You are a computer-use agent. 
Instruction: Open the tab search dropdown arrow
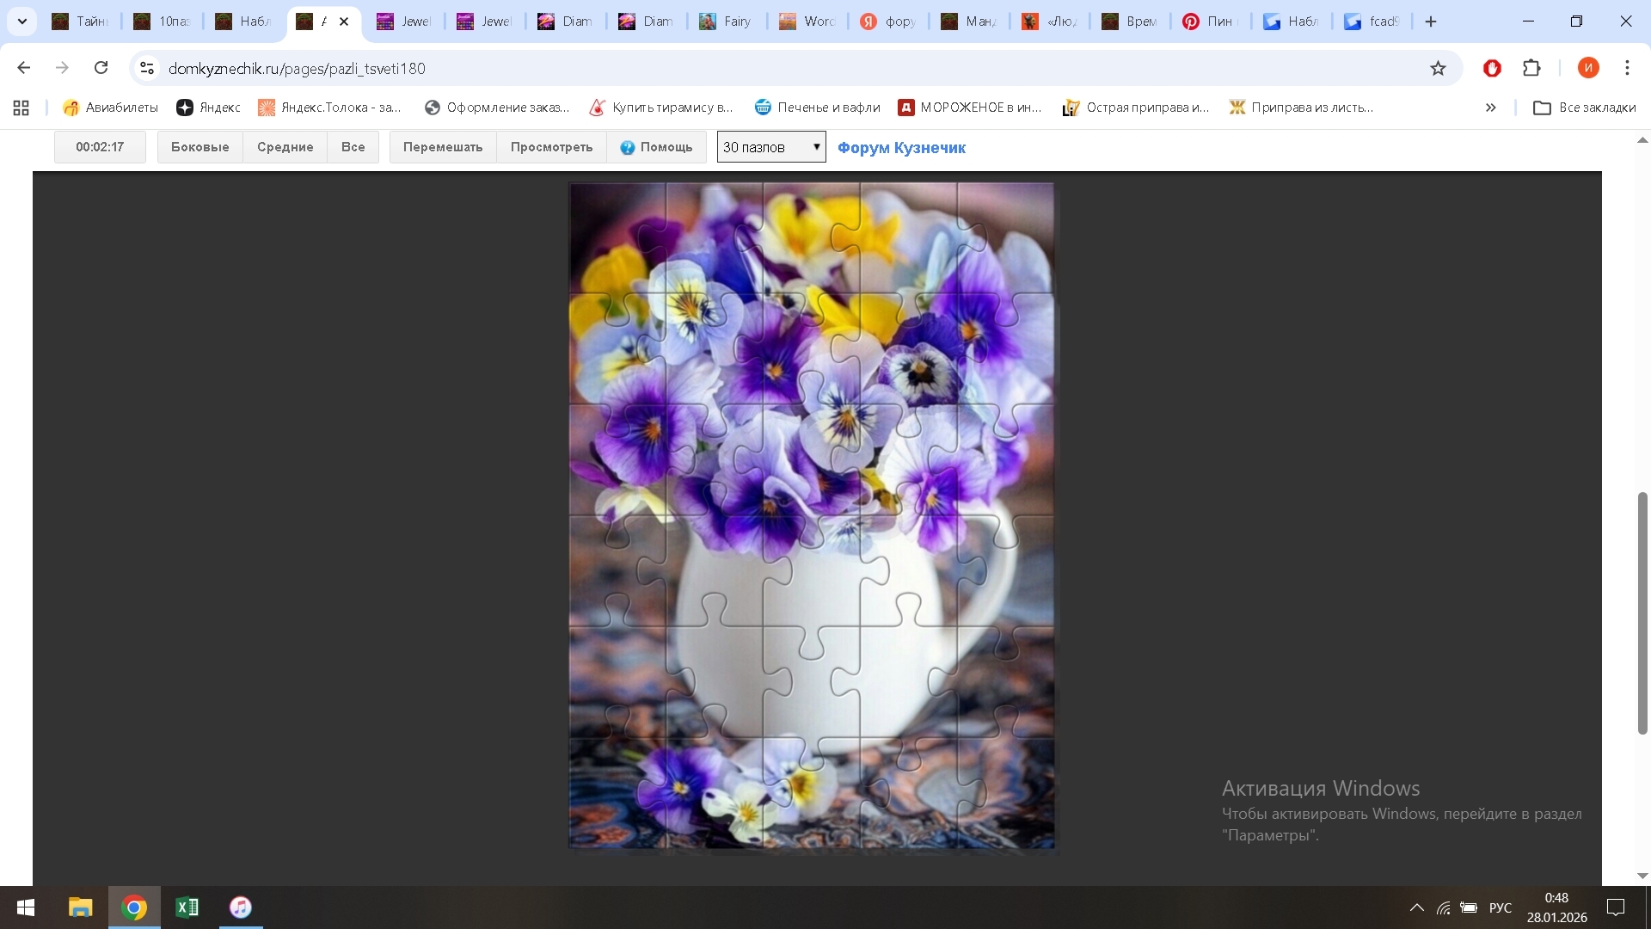[x=22, y=22]
